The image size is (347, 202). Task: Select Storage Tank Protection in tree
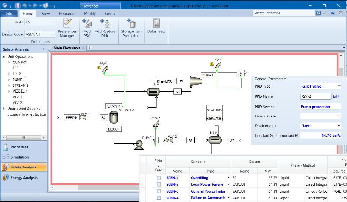pos(27,114)
